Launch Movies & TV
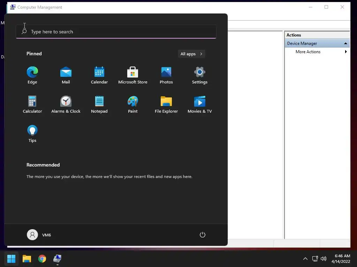The width and height of the screenshot is (357, 267). click(200, 105)
